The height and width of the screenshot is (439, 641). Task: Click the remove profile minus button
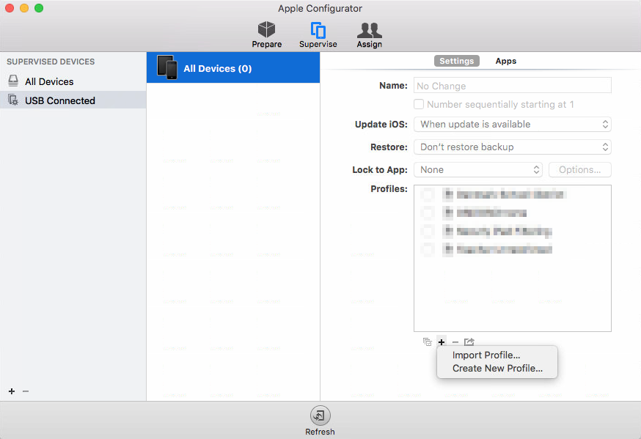click(x=455, y=342)
